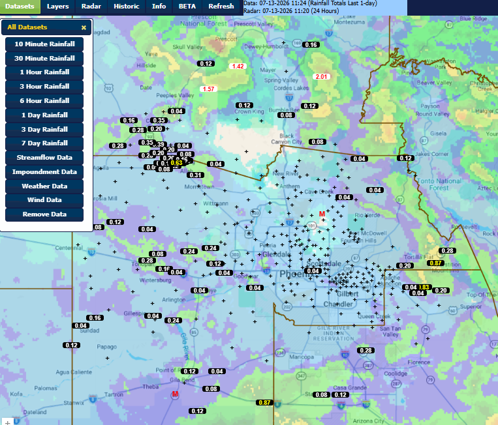Select 30 Minute Rainfall dataset
The height and width of the screenshot is (425, 498).
44,59
